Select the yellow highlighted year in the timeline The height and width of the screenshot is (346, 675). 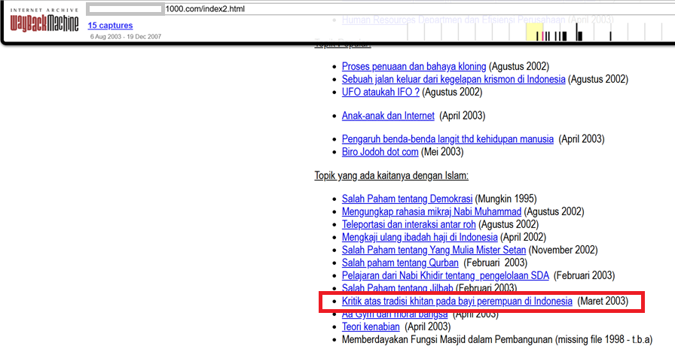534,33
